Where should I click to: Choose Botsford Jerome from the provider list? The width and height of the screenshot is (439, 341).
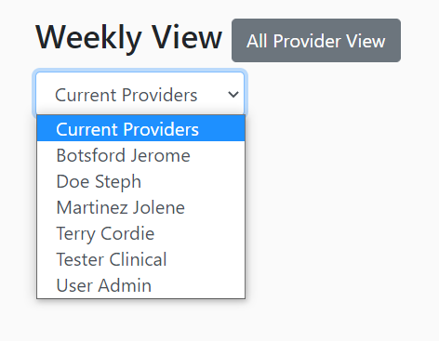coord(140,155)
